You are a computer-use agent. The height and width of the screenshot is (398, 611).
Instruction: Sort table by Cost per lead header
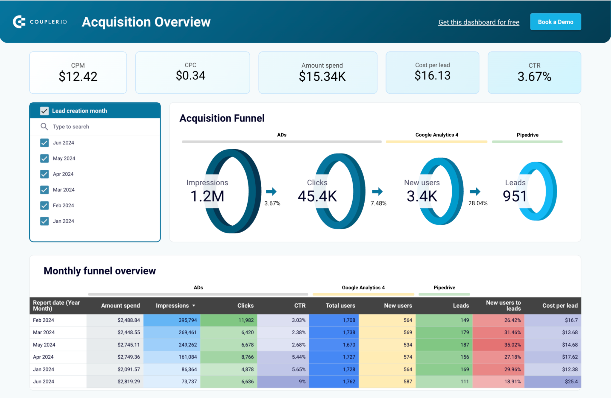[x=560, y=306]
